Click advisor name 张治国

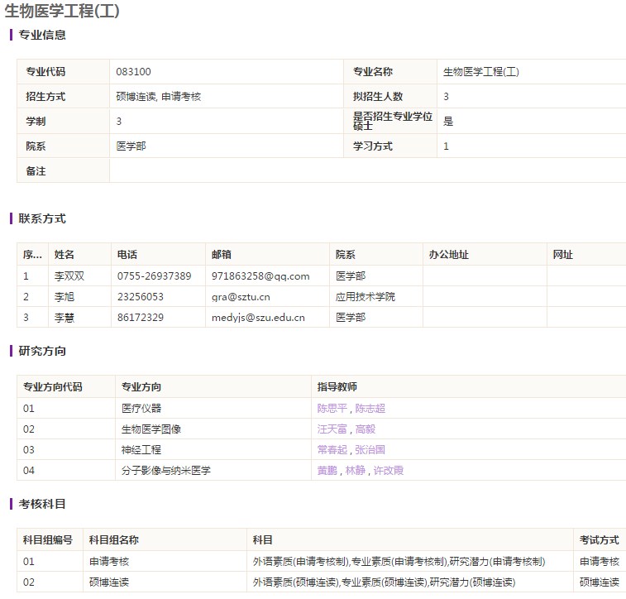(x=370, y=449)
